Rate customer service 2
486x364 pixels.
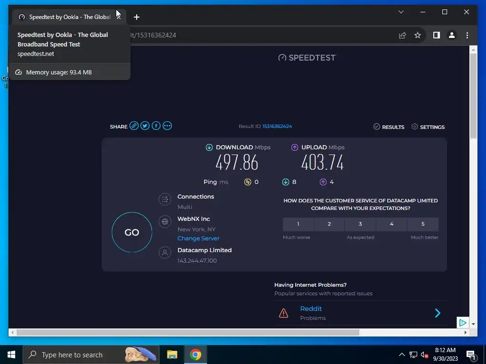(x=329, y=224)
